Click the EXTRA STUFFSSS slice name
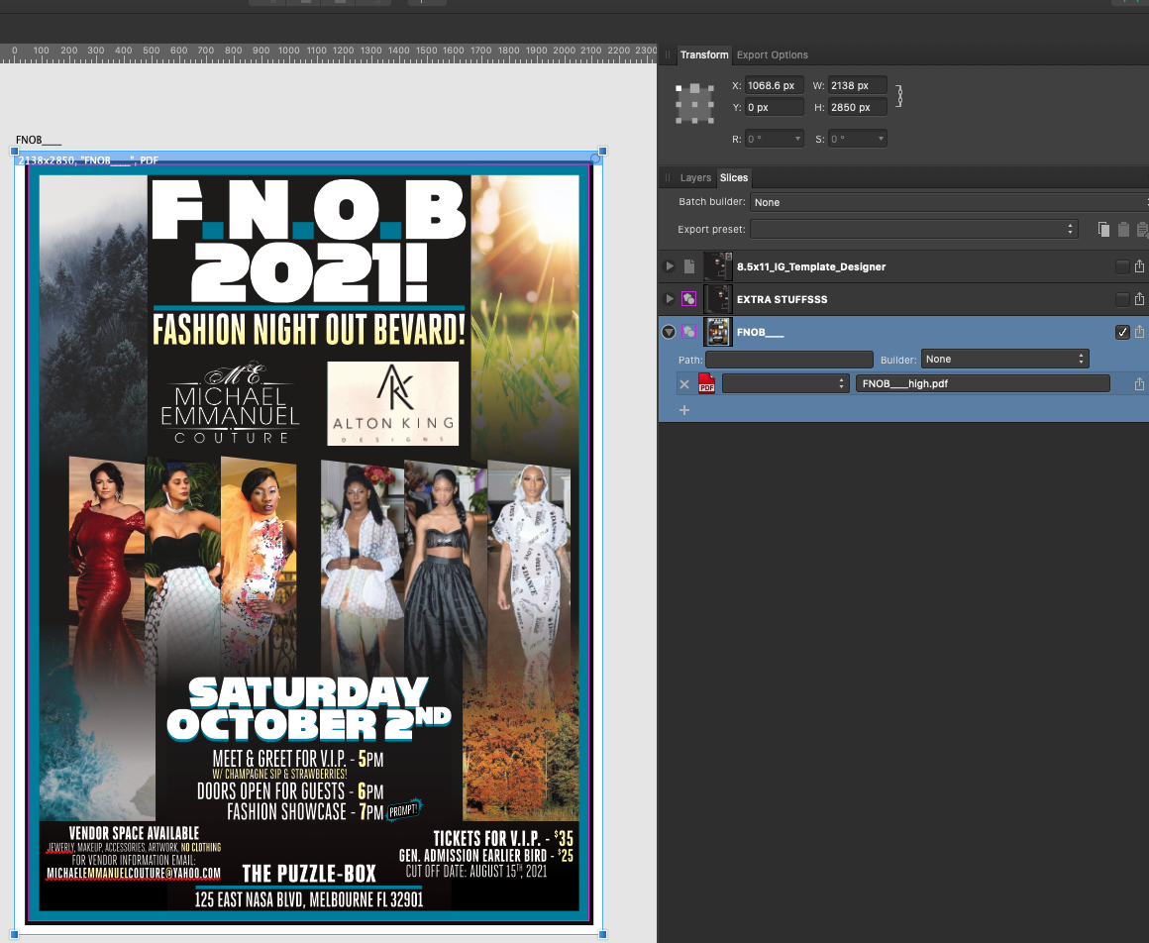The width and height of the screenshot is (1149, 943). coord(782,299)
